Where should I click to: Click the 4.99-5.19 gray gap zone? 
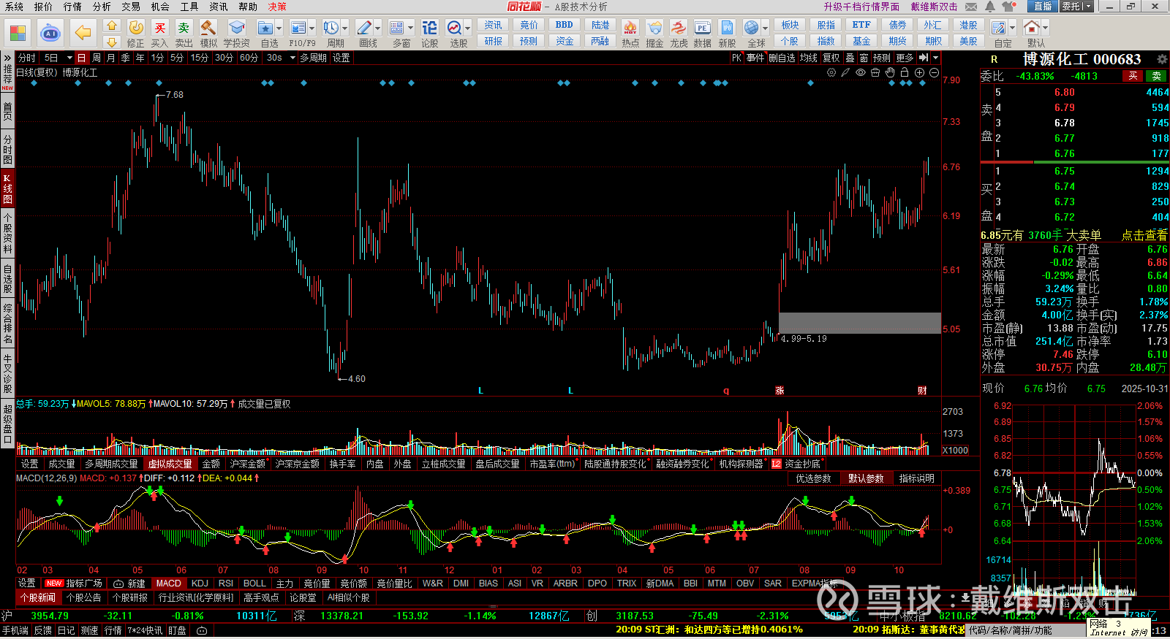click(860, 323)
